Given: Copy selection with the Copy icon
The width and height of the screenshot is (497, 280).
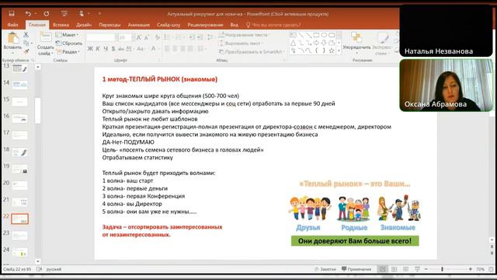Looking at the screenshot, I should (26, 43).
